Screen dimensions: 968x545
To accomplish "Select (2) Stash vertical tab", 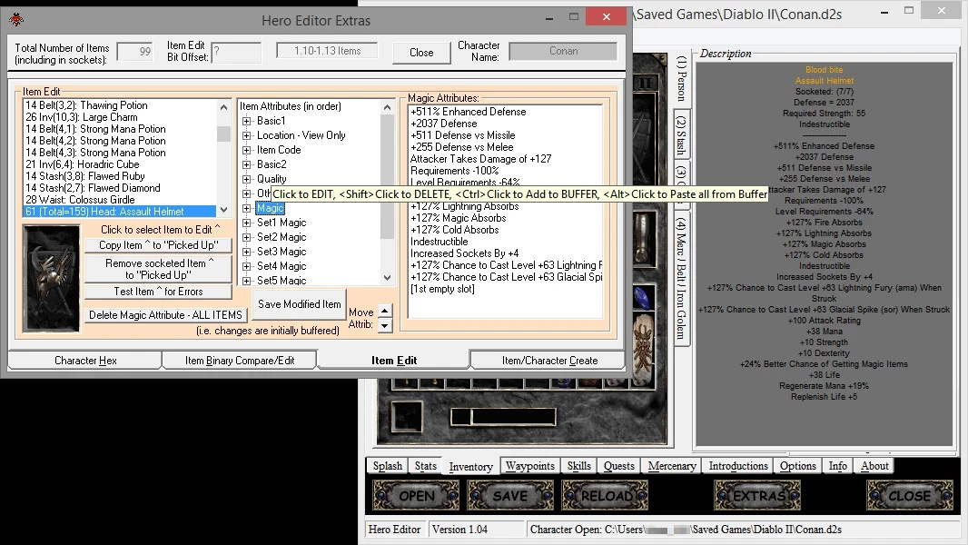I will click(681, 135).
